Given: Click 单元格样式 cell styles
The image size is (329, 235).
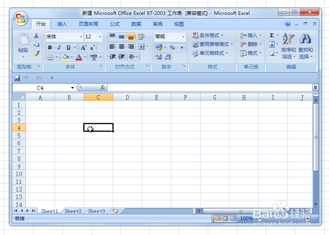Looking at the screenshot, I should [x=210, y=53].
